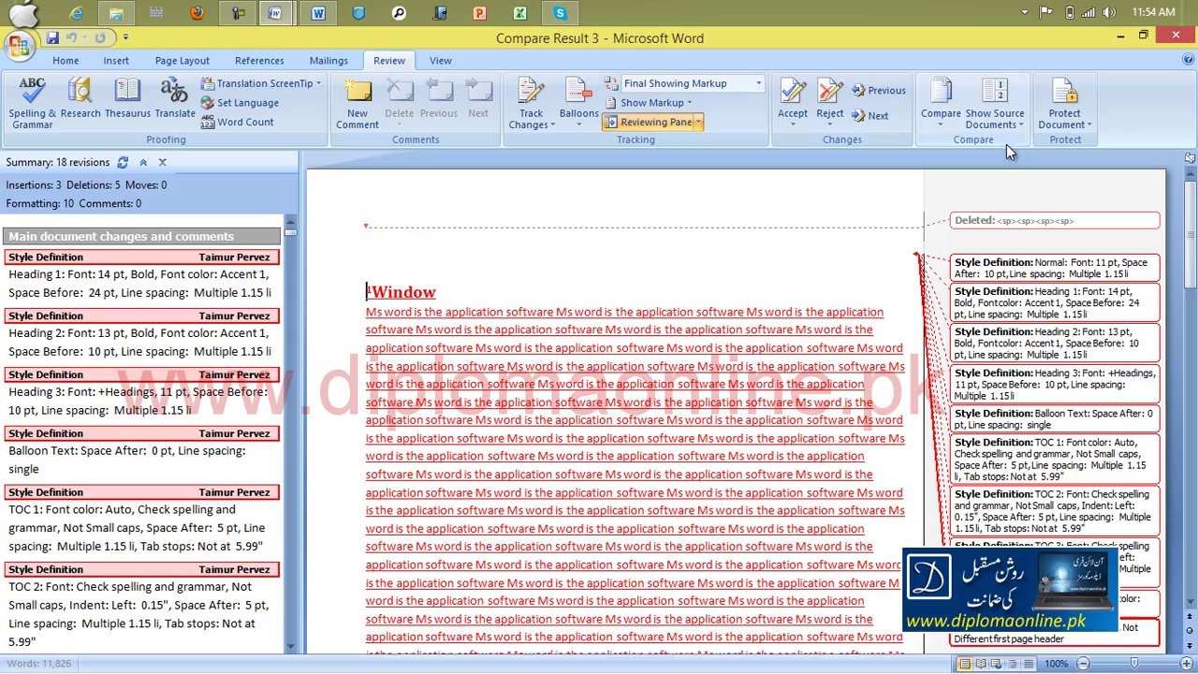The image size is (1198, 674).
Task: Switch to Outline view
Action: (1014, 664)
